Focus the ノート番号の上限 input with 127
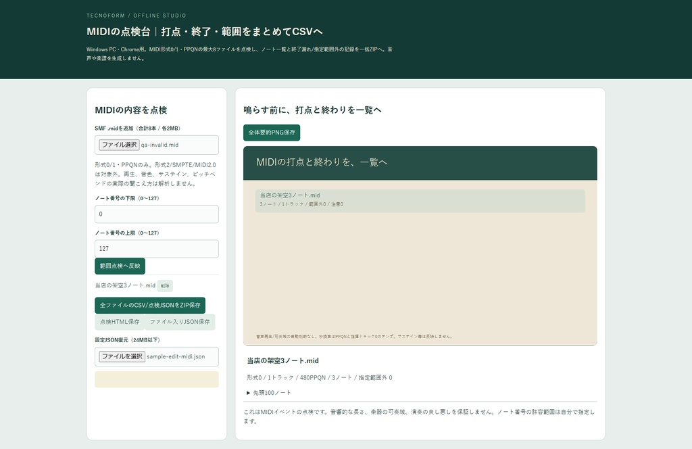Viewport: 692px width, 449px height. (x=157, y=249)
